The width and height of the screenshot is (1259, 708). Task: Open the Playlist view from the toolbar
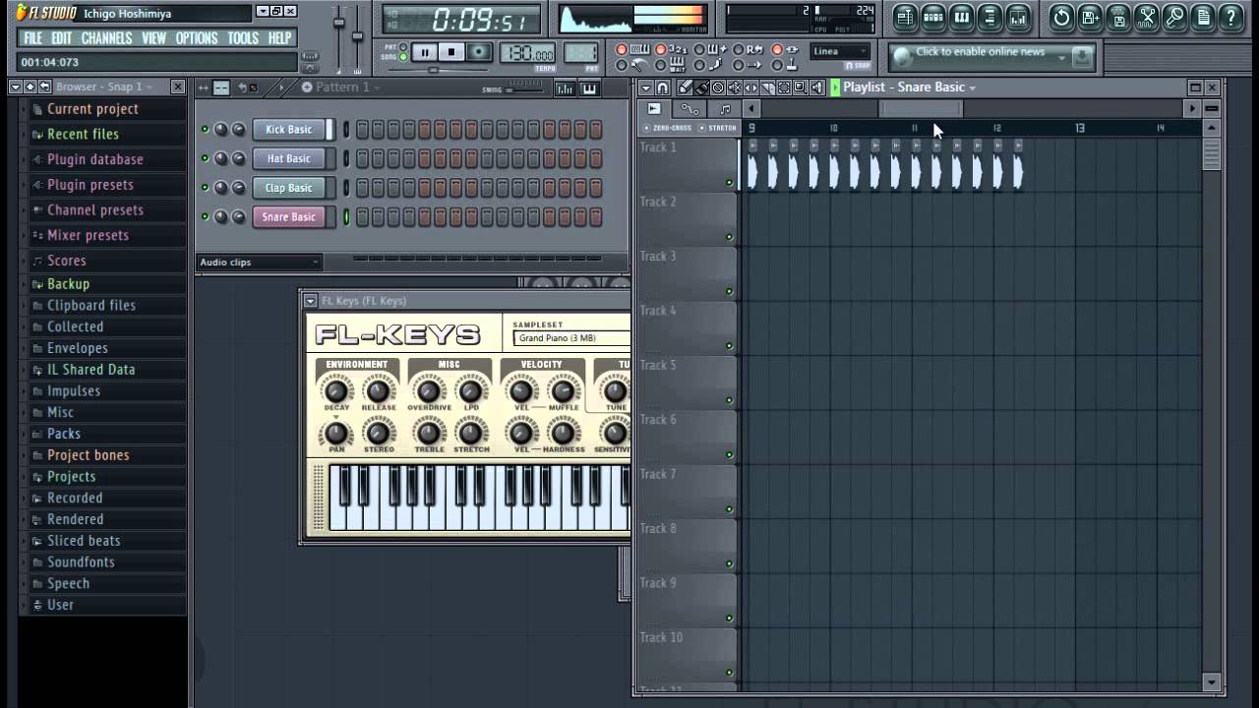tap(905, 17)
